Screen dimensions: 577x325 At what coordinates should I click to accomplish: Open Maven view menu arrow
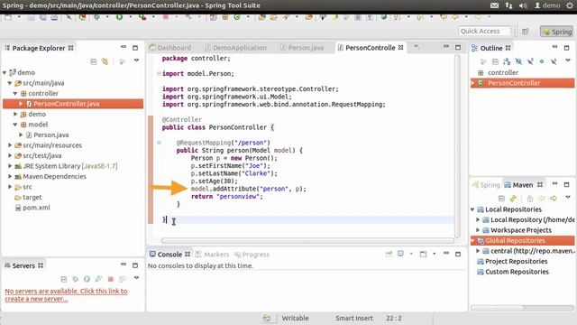tap(568, 198)
